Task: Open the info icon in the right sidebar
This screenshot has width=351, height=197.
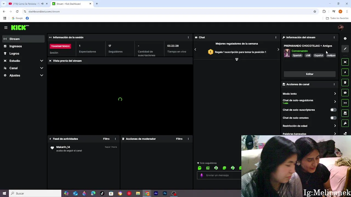Action: [x=345, y=39]
